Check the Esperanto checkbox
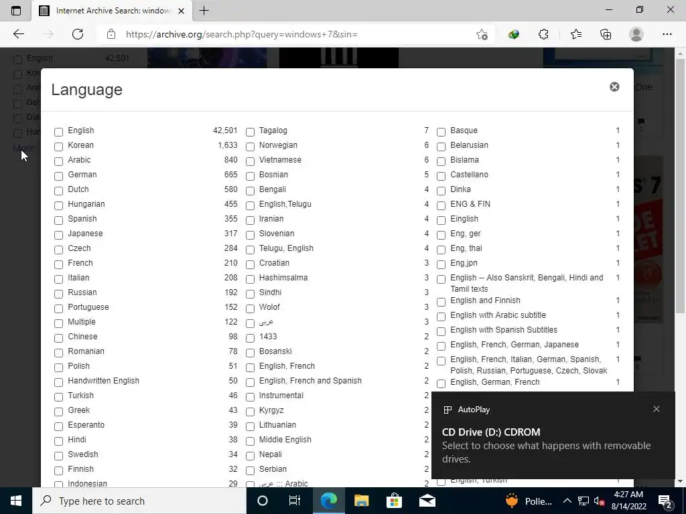 59,426
